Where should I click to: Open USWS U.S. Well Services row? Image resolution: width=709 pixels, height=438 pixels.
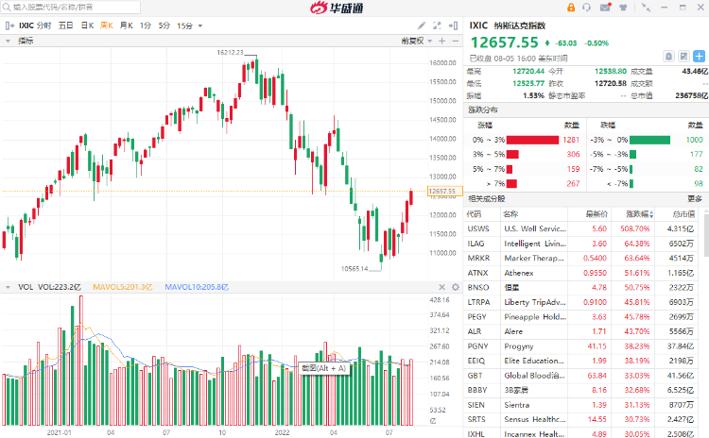click(581, 229)
